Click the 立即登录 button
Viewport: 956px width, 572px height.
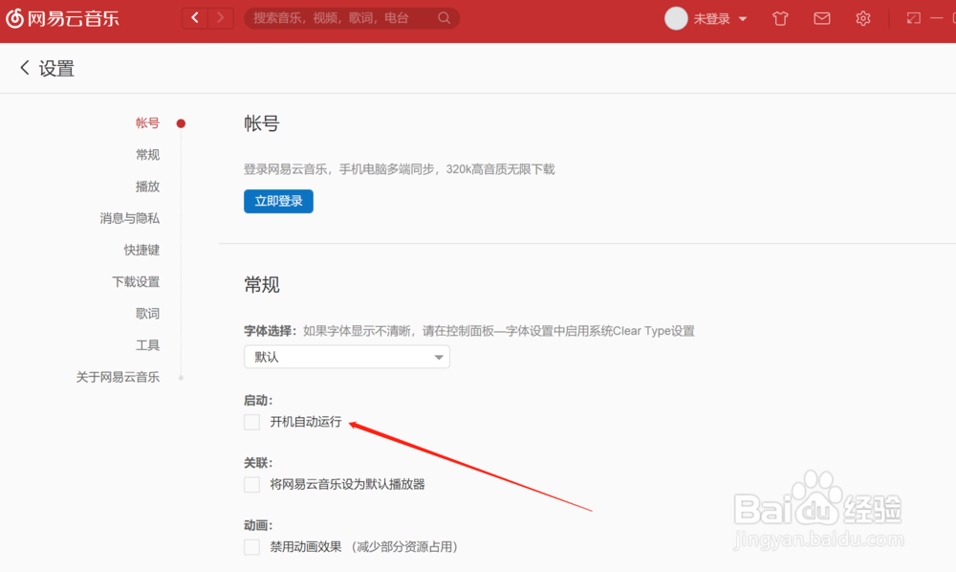coord(278,201)
